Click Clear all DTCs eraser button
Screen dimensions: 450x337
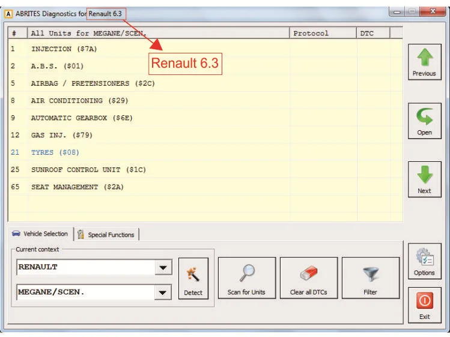click(x=309, y=278)
